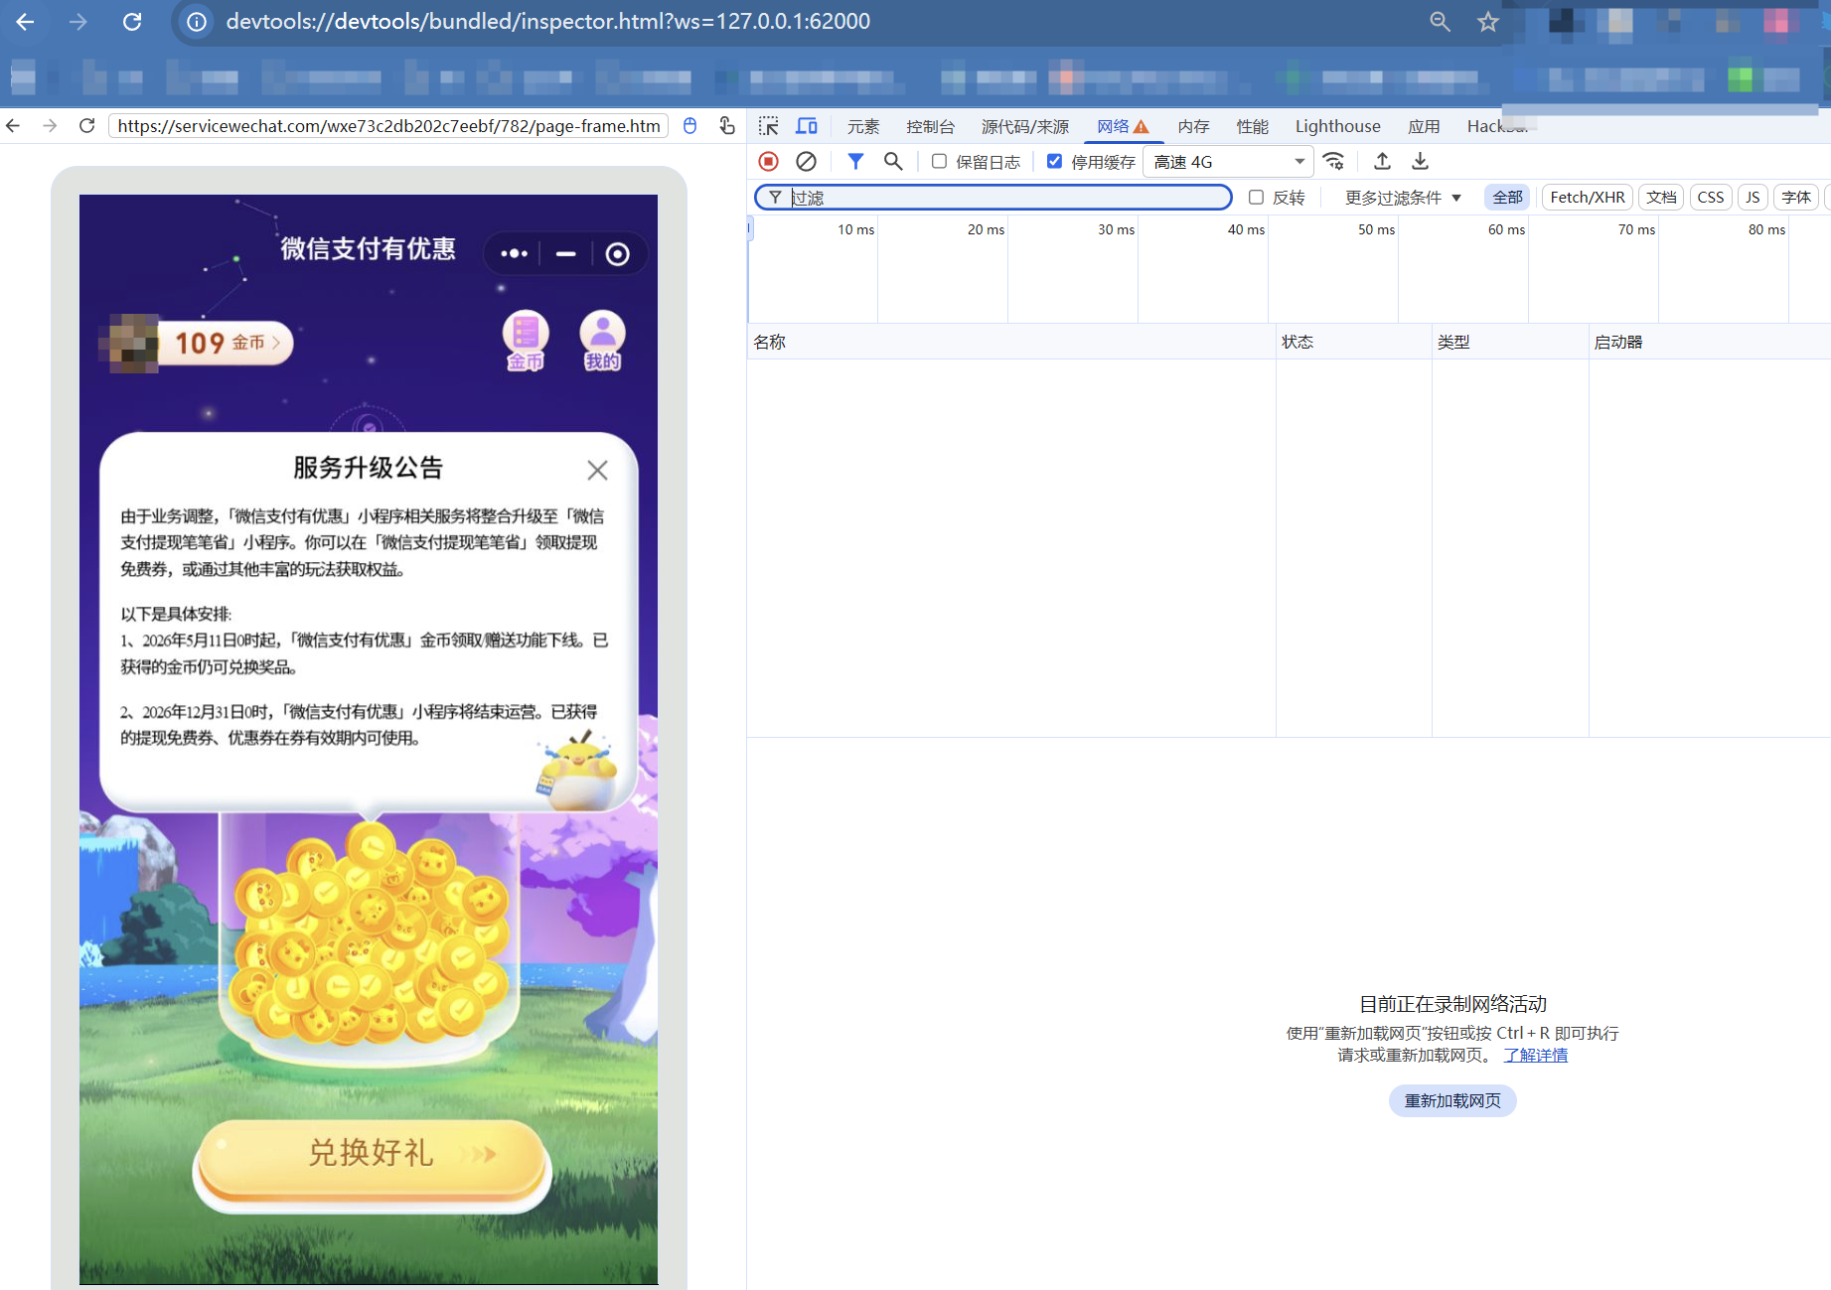Sort by the 状态 column header

[1354, 342]
